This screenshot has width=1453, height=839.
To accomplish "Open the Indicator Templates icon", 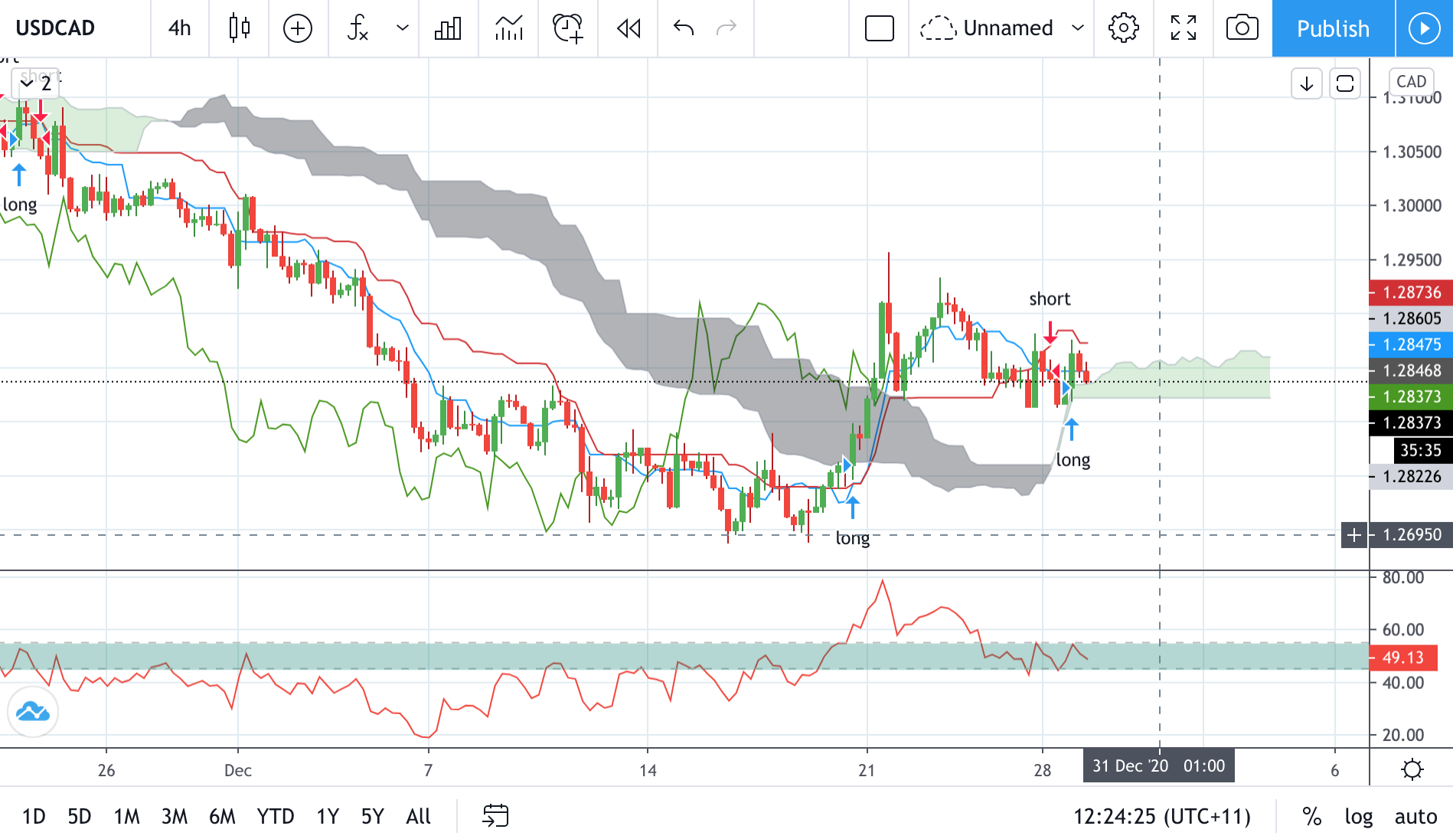I will coord(509,28).
